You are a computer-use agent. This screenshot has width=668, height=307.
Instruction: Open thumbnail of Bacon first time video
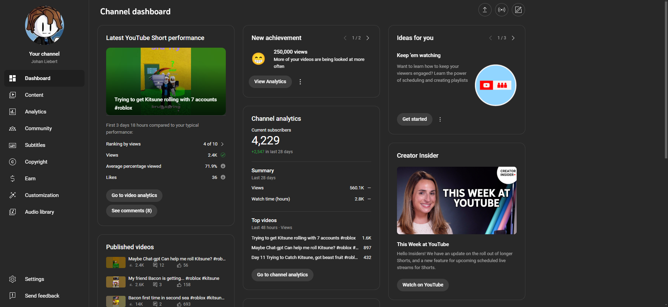(x=116, y=301)
